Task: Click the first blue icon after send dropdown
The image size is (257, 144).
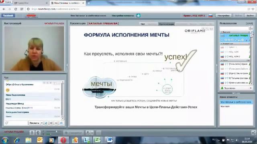Action: tap(46, 123)
